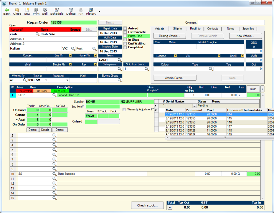Click the Back arrow toolbar icon
The height and width of the screenshot is (213, 274).
[x=7, y=10]
